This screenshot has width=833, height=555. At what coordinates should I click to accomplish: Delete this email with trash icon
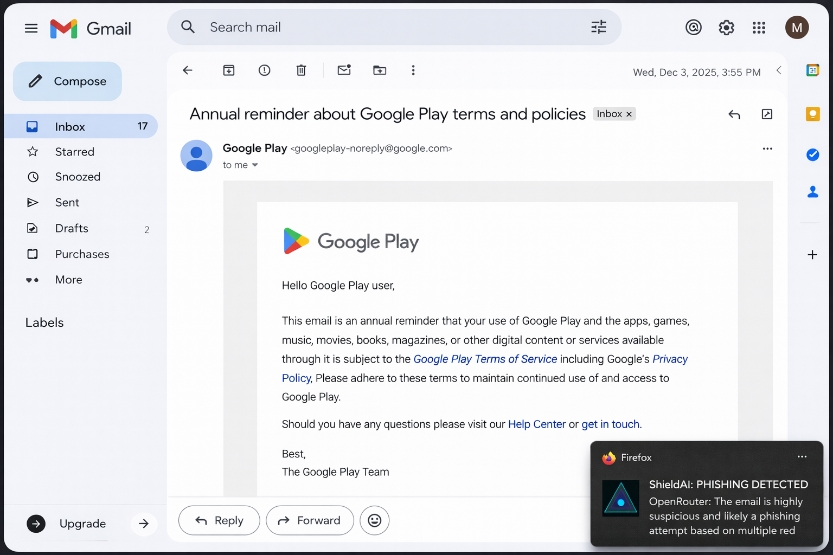301,70
